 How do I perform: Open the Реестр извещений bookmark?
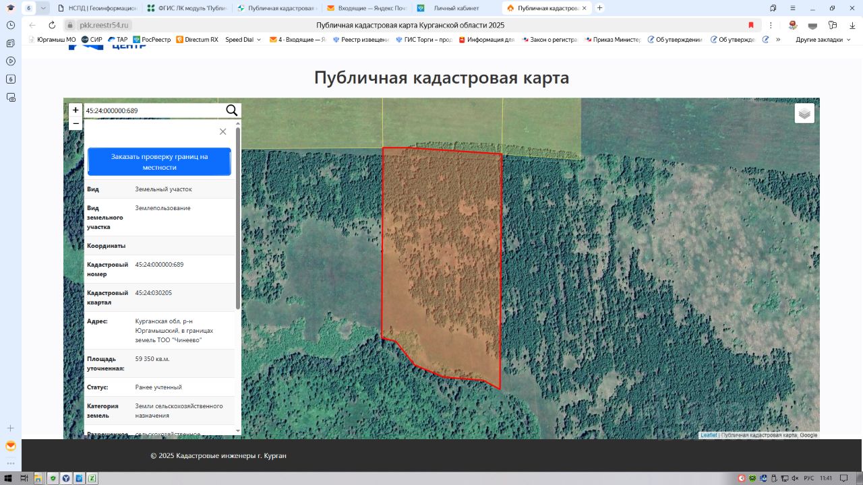pyautogui.click(x=361, y=40)
